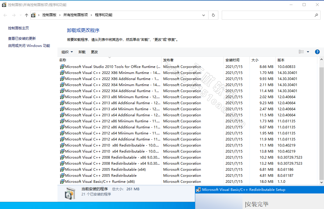The image size is (324, 209).
Task: Click icon of C++ 2008 Redistributable x86
Action: (62, 157)
